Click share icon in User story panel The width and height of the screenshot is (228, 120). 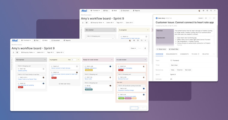coord(206,18)
